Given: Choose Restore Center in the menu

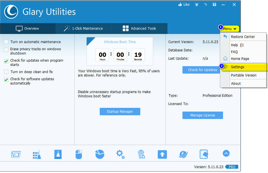Looking at the screenshot, I should pos(243,37).
